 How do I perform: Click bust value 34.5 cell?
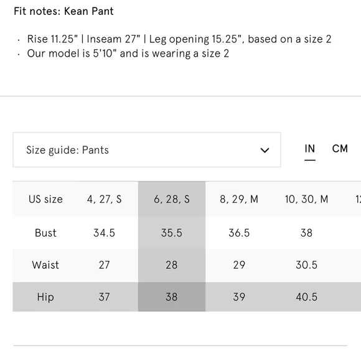105,233
